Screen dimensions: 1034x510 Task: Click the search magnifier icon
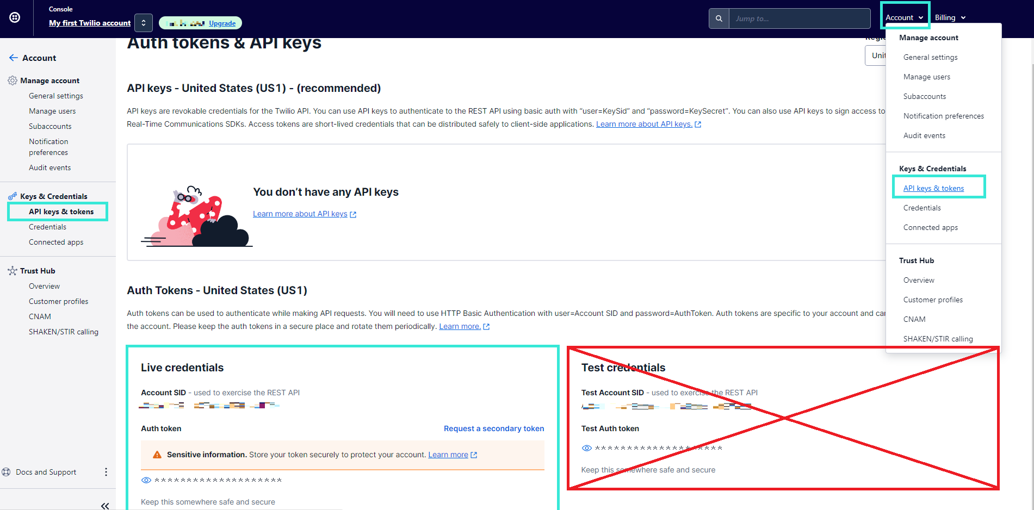pos(719,18)
